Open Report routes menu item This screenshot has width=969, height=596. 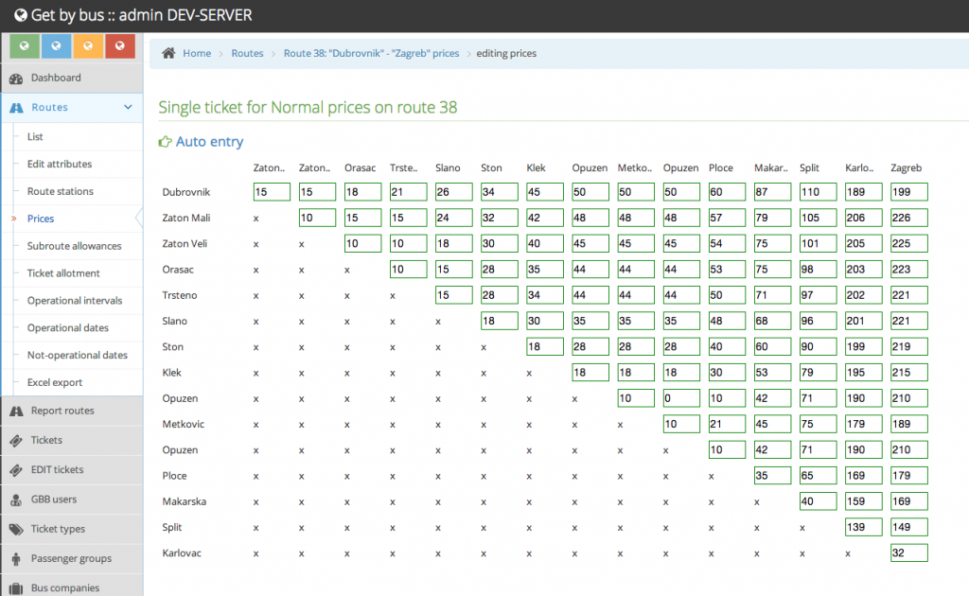(x=72, y=411)
